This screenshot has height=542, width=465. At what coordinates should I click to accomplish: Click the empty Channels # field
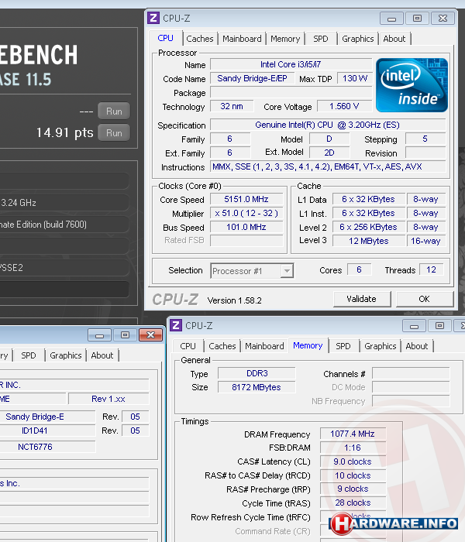411,374
